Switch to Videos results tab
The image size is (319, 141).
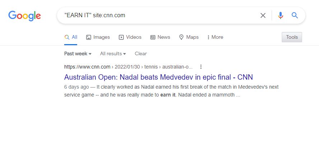pos(130,37)
